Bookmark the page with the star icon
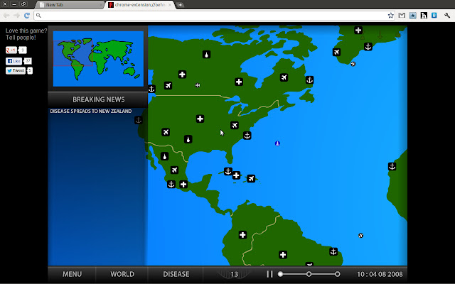 point(390,16)
